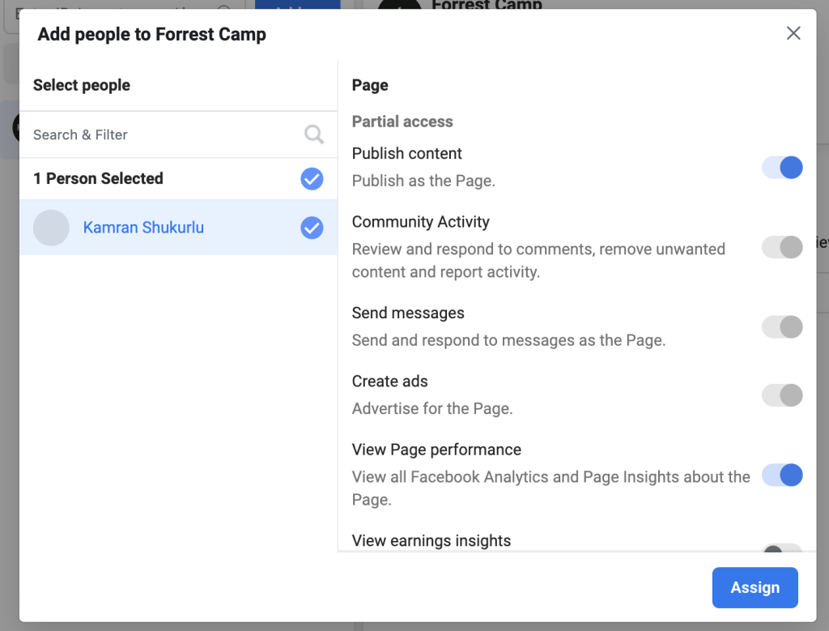
Task: Enable the Create ads toggle
Action: [782, 395]
